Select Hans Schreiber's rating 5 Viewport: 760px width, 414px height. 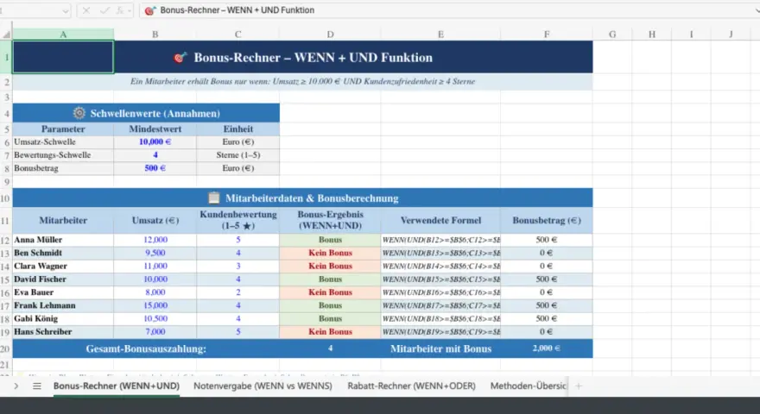pos(238,332)
